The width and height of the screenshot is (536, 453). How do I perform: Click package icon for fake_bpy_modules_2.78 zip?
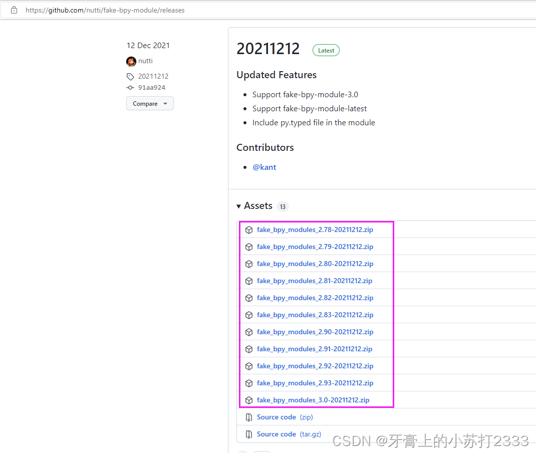click(249, 230)
